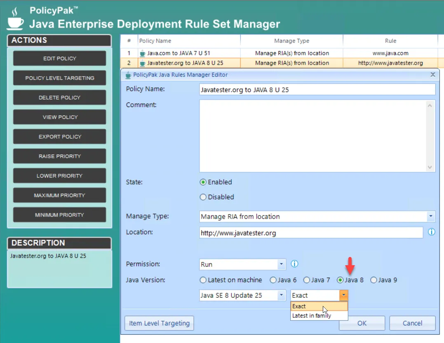This screenshot has width=444, height=343.
Task: Choose the Java 7 version radio button
Action: pos(307,280)
